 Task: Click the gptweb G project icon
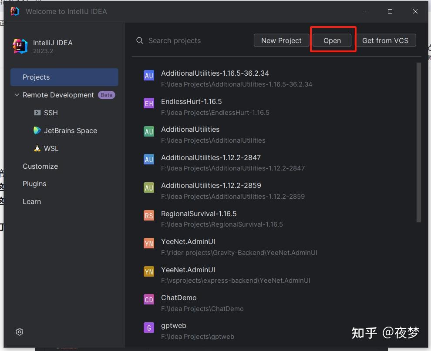149,327
